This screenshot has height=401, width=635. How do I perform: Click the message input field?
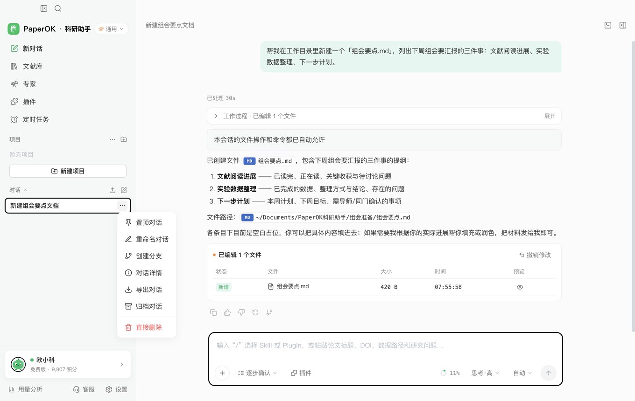click(x=385, y=346)
